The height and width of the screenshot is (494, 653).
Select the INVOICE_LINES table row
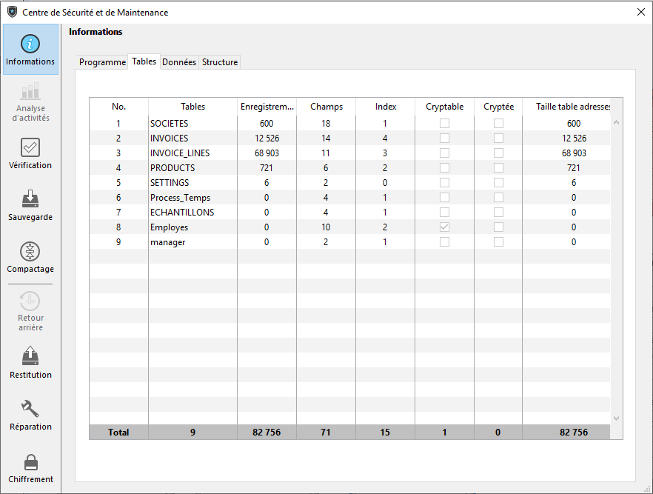tap(180, 153)
